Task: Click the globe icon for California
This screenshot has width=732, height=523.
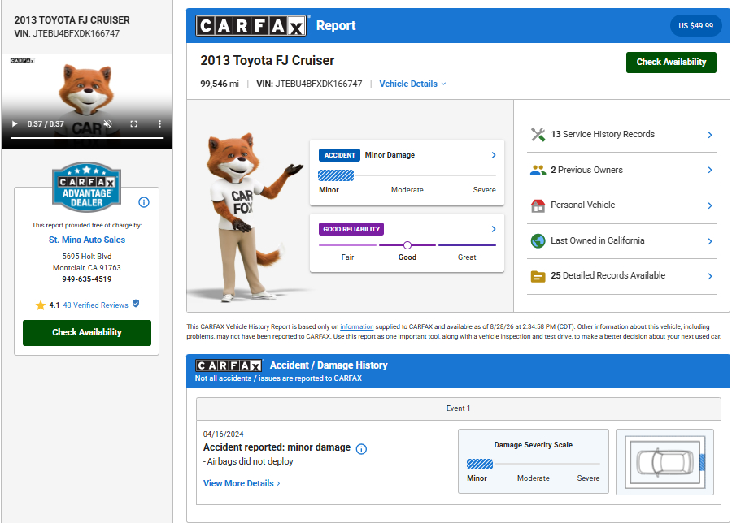Action: click(x=538, y=241)
